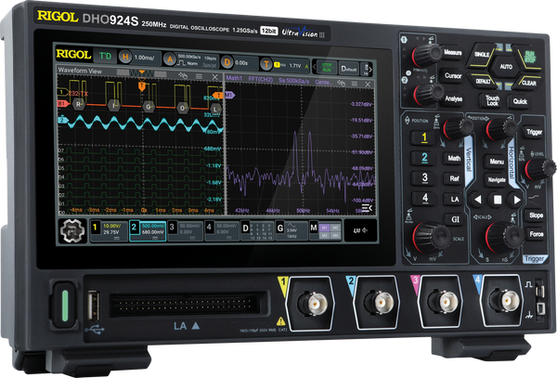The height and width of the screenshot is (378, 557).
Task: Push the Trigger menu hardware button
Action: (534, 132)
